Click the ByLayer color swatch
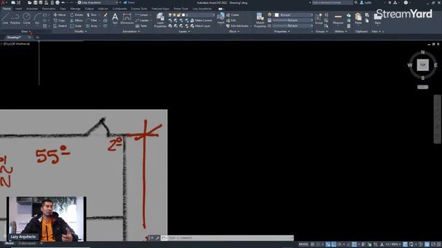The image size is (442, 248). 277,15
